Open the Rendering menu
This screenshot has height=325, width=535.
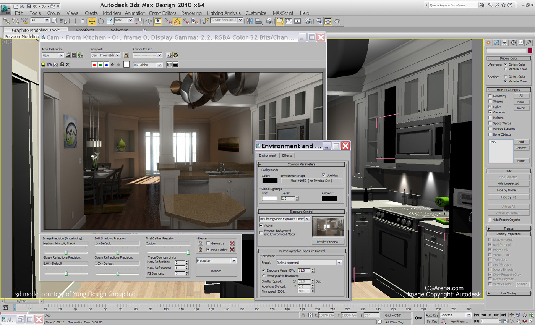coord(191,13)
